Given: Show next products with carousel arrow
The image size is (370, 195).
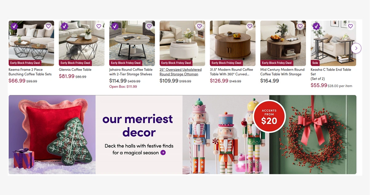Looking at the screenshot, I should (356, 48).
